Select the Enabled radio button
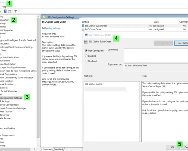This screenshot has height=151, width=188. tap(86, 56)
